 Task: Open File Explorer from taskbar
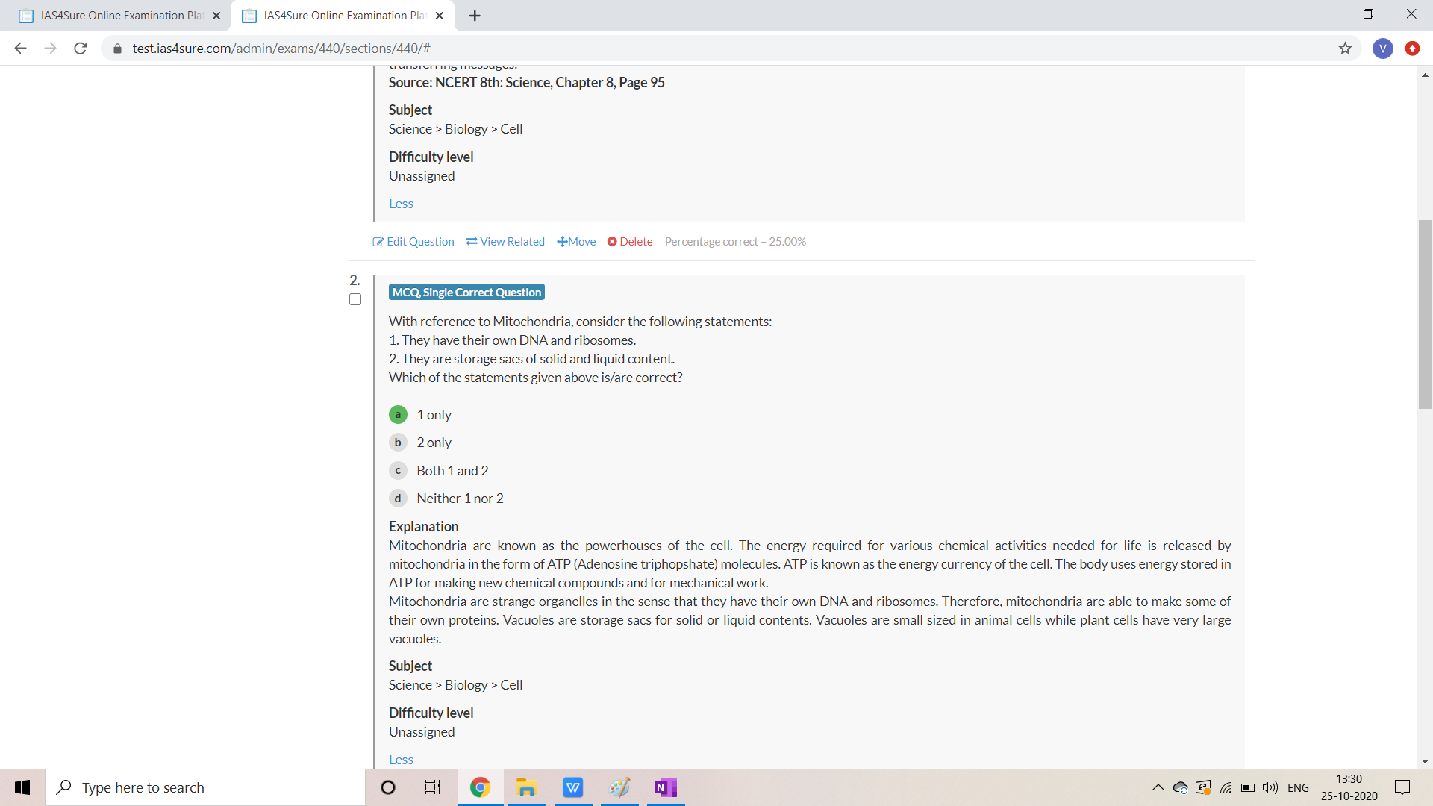click(526, 787)
